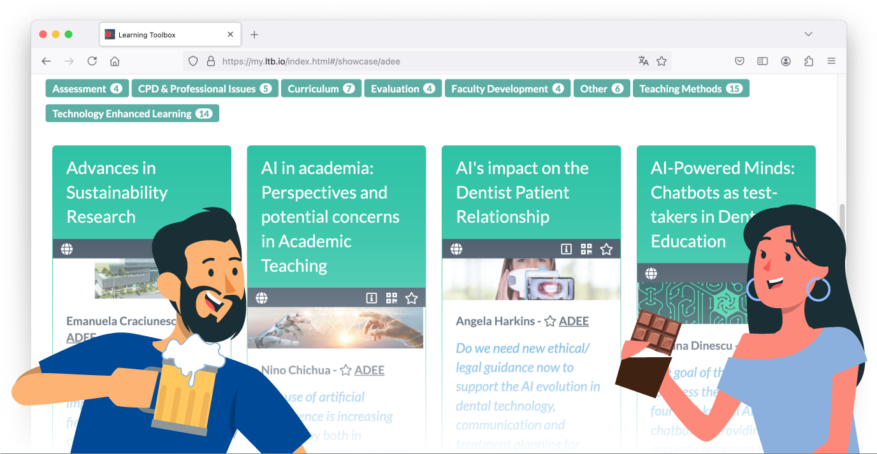Screen dimensions: 877x454
Task: Expand the list all tabs chevron
Action: click(x=808, y=34)
